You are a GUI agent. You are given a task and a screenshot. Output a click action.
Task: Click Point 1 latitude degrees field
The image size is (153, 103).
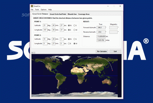pos(45,25)
